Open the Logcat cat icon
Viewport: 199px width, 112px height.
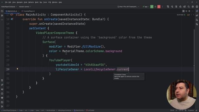[2, 89]
